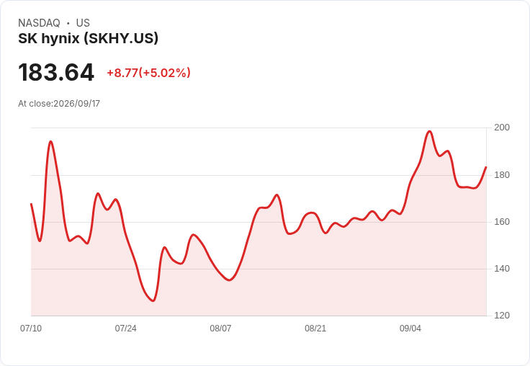530x366 pixels.
Task: Click the chart's highest peak near 200
Action: pyautogui.click(x=429, y=131)
